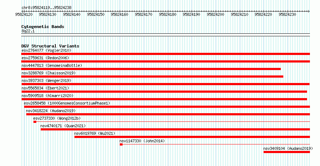Click ruler position 95824230
320x166 pixels.
pos(287,14)
